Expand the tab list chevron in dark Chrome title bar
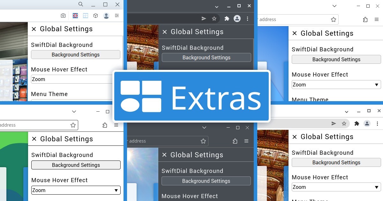 point(217,7)
